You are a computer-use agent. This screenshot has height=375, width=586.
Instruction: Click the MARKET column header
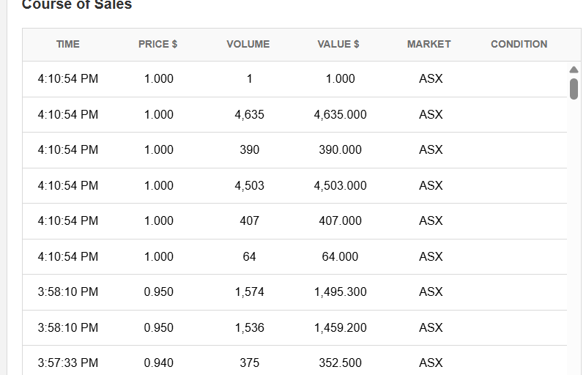[429, 44]
